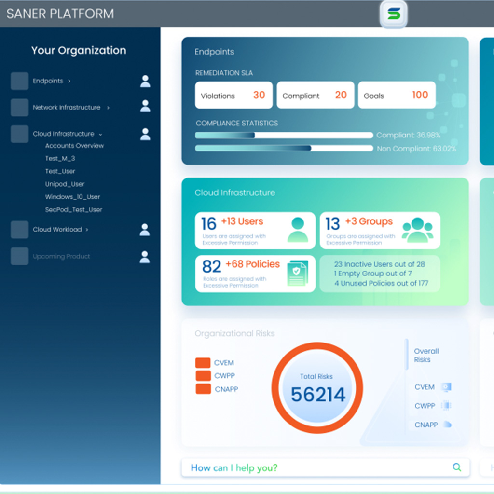
Task: Open Accounts Overview in the sidebar
Action: click(x=74, y=146)
